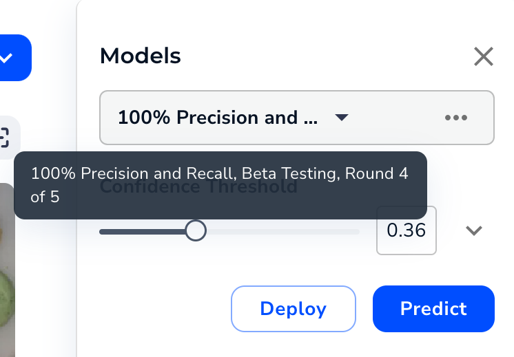Click the 'Models' panel heading

141,56
